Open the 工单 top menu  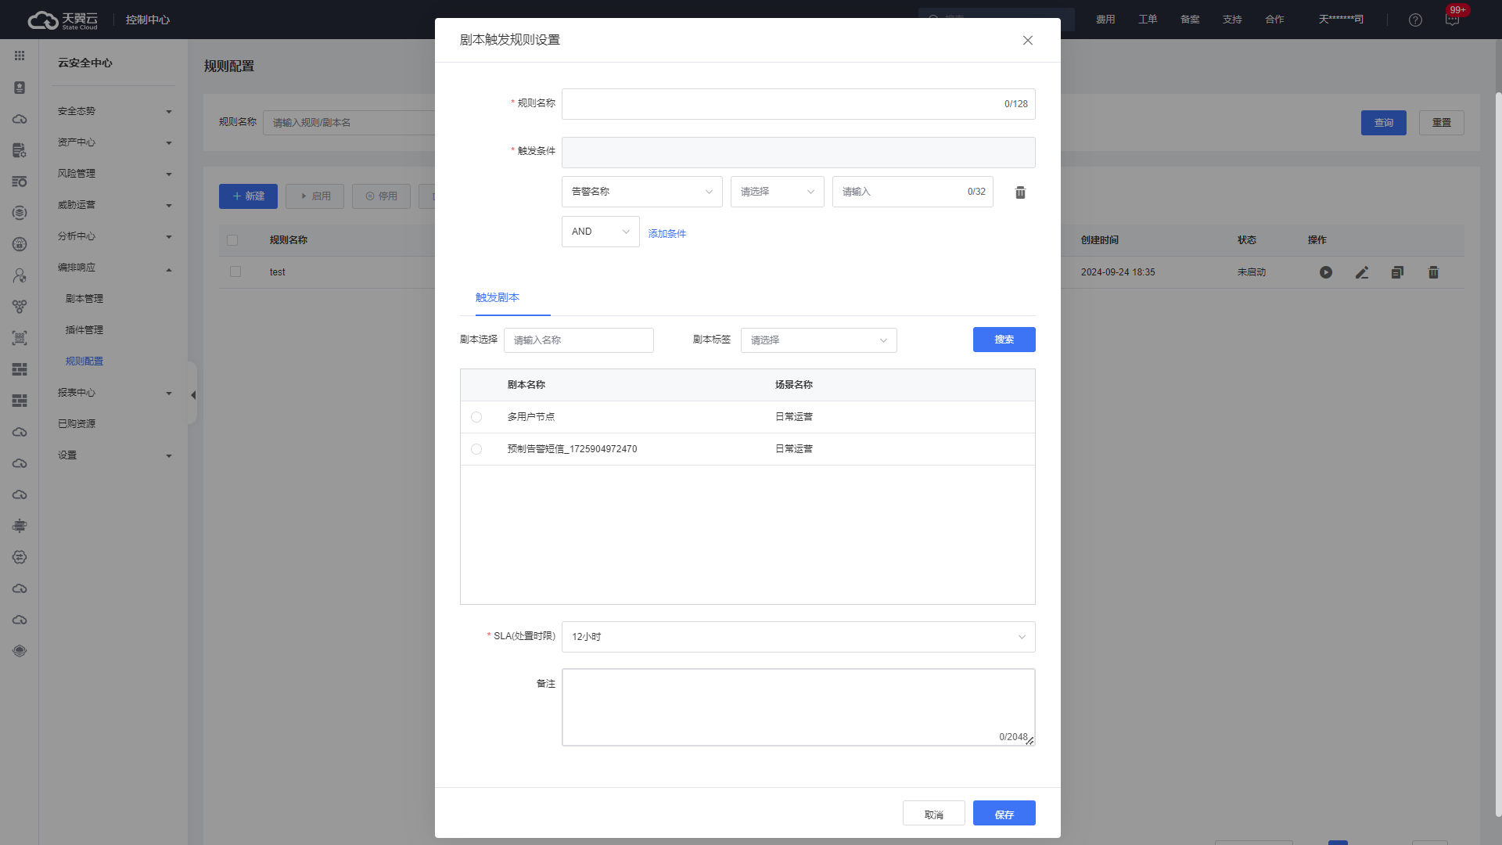[x=1148, y=20]
